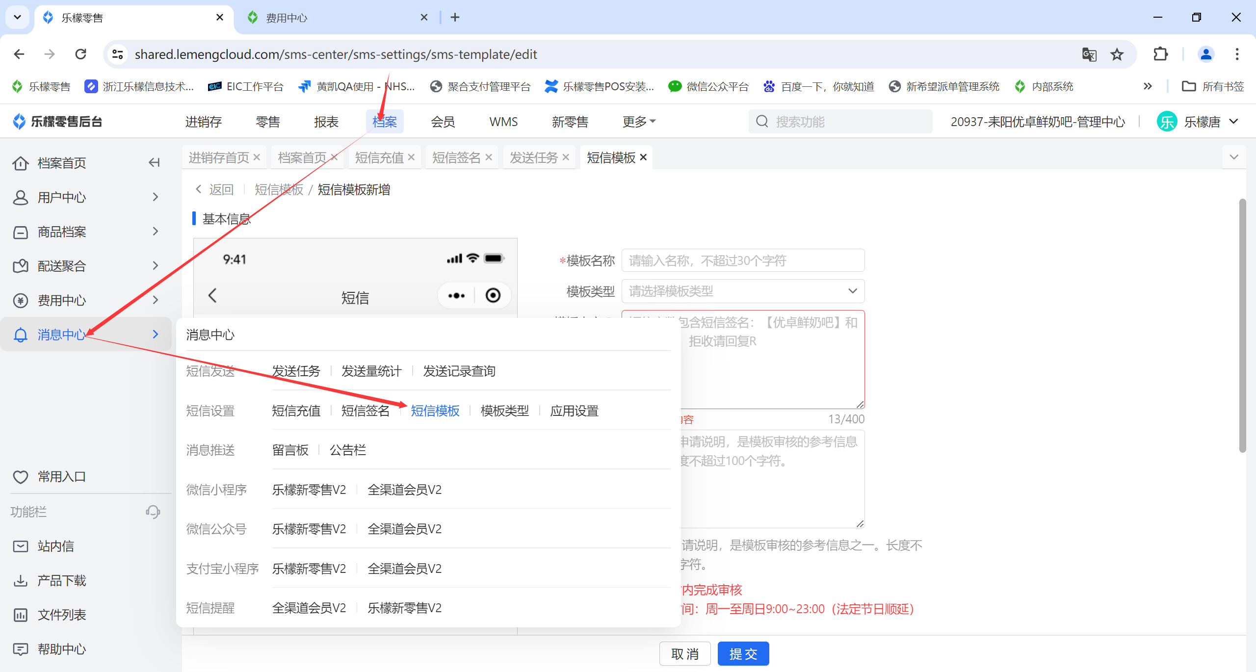Open 模板类型 link in 短信设置 row

coord(505,411)
